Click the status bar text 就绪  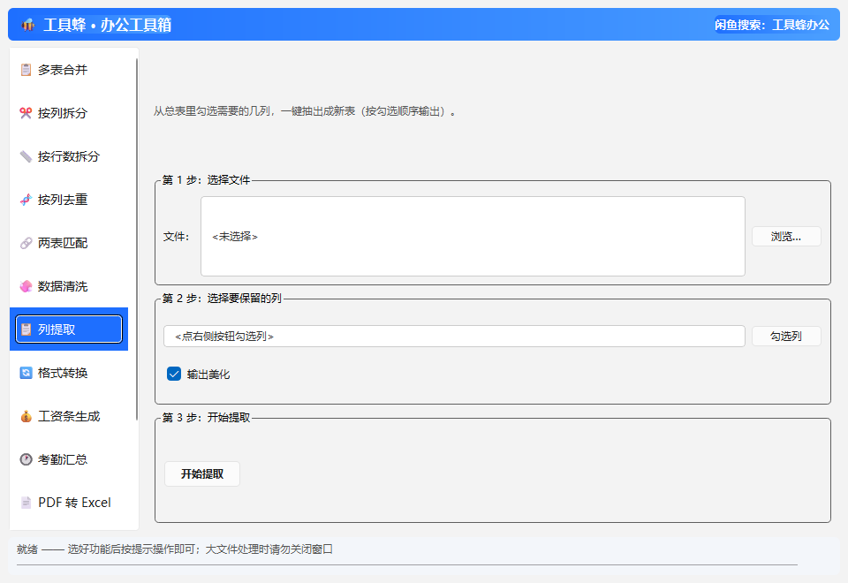pos(27,549)
